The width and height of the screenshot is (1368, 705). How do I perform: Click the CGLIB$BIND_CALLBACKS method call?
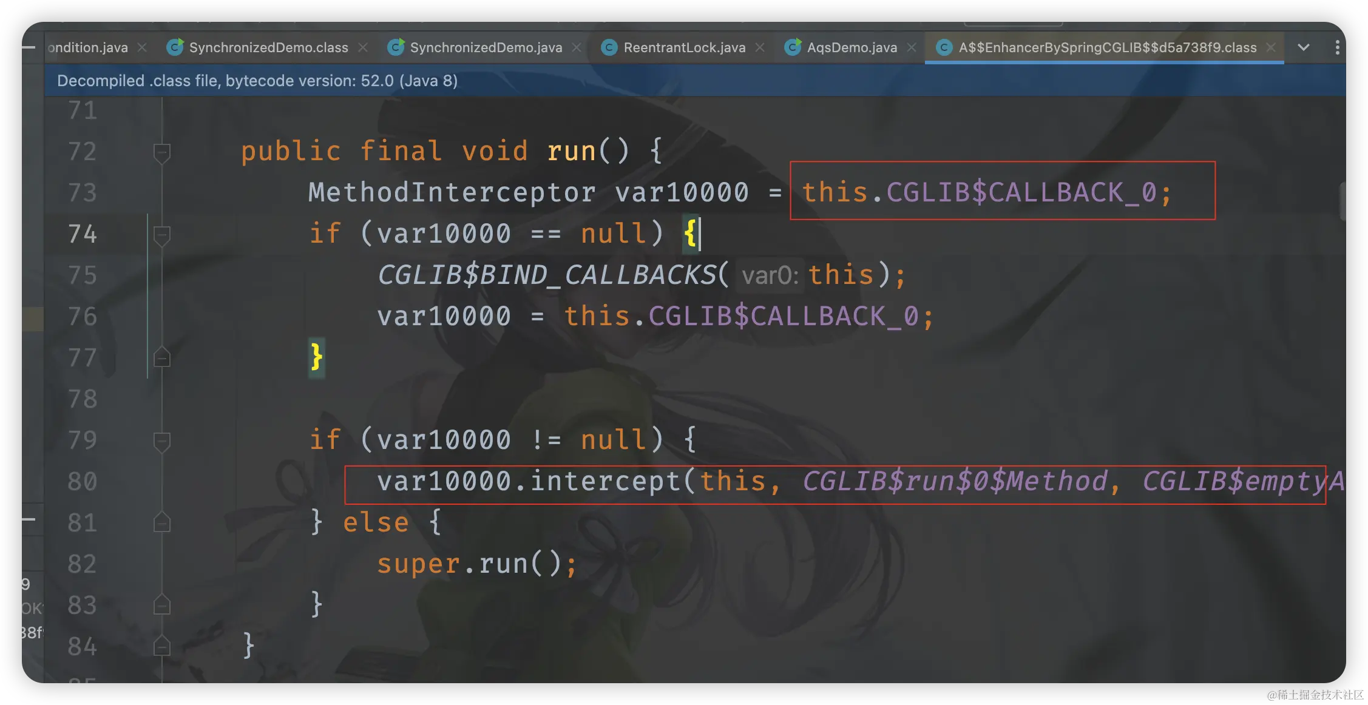(x=546, y=275)
